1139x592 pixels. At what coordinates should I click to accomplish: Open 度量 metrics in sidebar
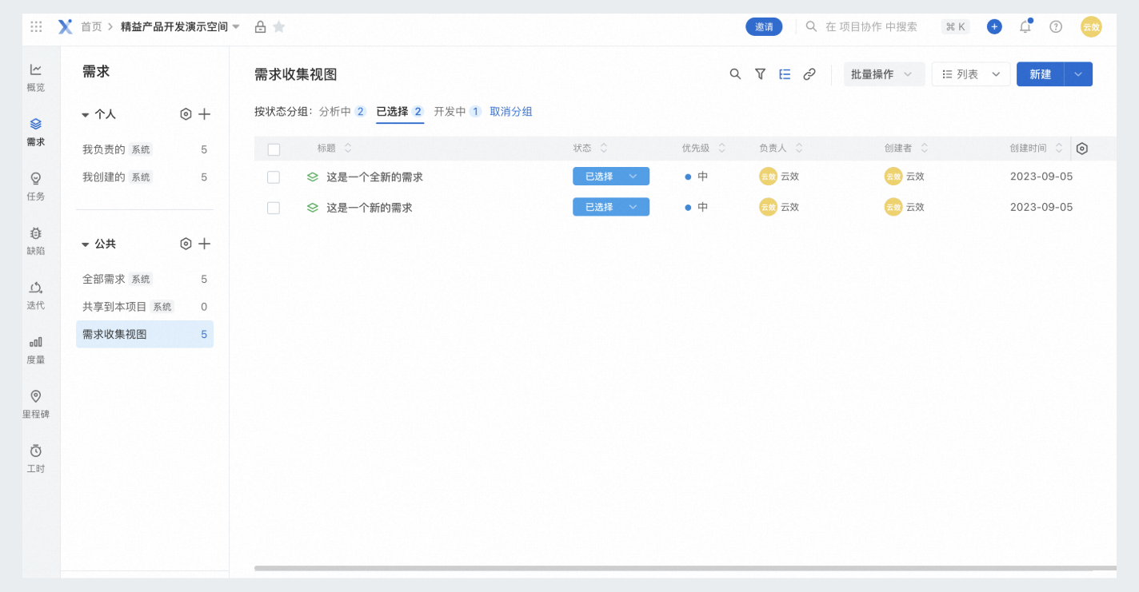coord(36,349)
